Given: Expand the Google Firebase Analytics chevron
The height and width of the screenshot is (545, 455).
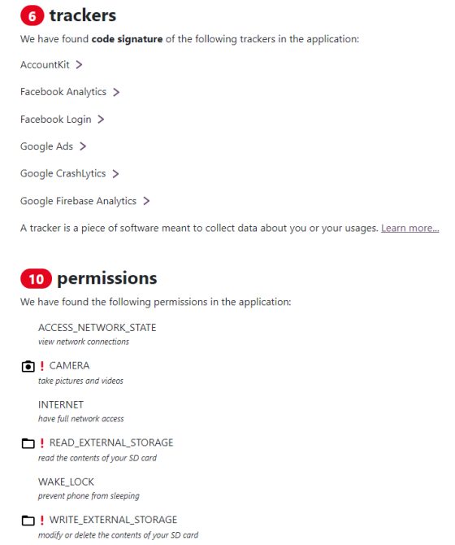Looking at the screenshot, I should [x=146, y=201].
